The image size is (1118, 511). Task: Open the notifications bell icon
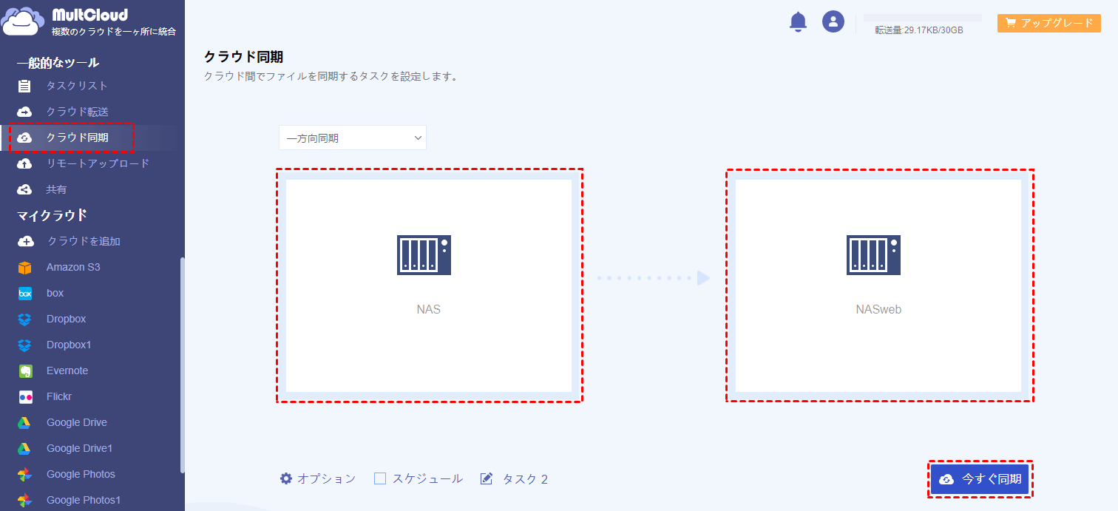point(798,22)
